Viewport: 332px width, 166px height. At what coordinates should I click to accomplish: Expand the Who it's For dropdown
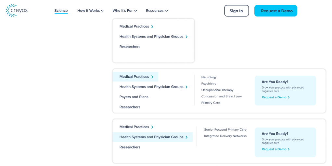[125, 11]
